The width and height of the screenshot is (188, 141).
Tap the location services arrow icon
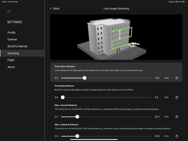(x=169, y=2)
